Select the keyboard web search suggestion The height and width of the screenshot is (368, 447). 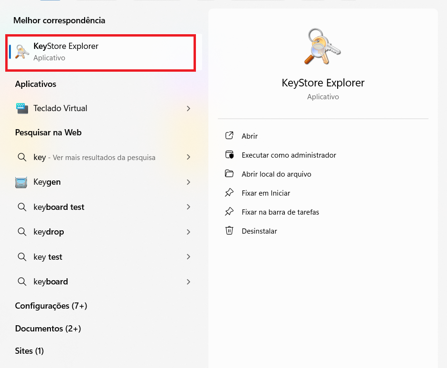(x=50, y=282)
